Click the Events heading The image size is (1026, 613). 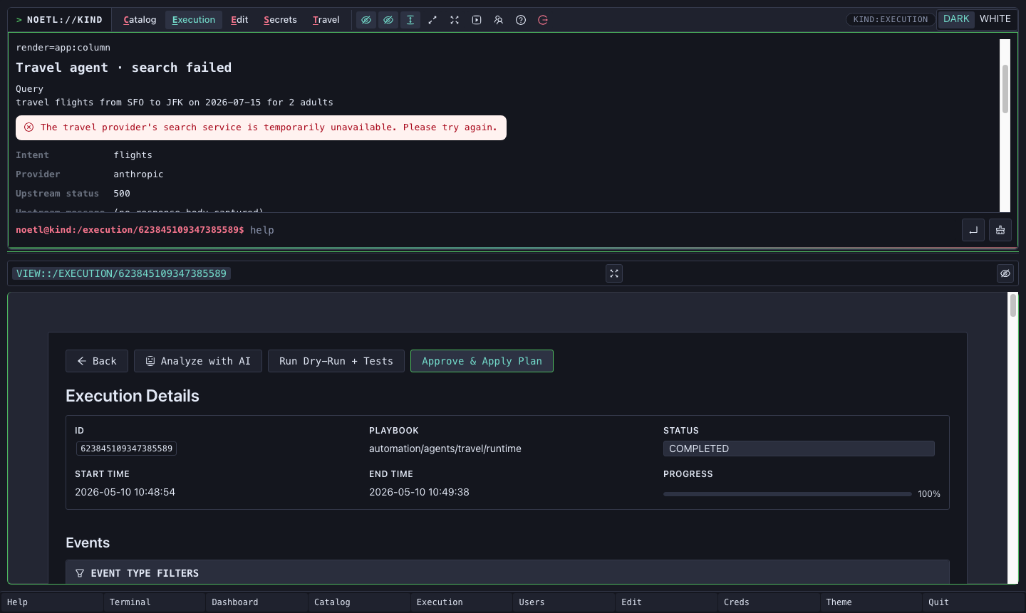88,543
